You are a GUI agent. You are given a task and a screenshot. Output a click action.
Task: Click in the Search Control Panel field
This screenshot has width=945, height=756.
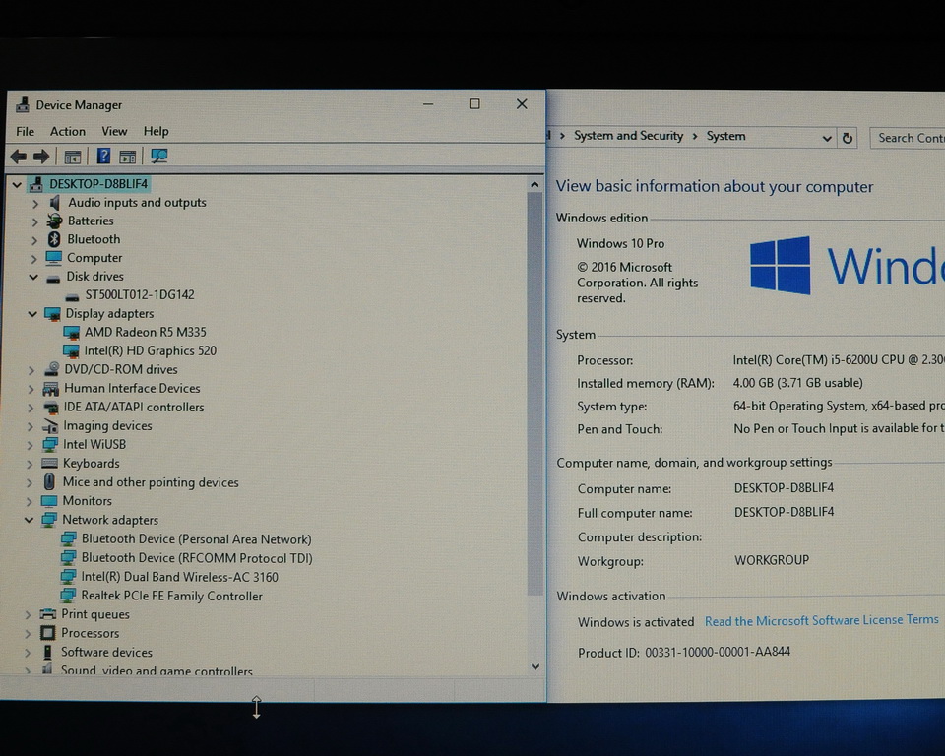pos(908,138)
